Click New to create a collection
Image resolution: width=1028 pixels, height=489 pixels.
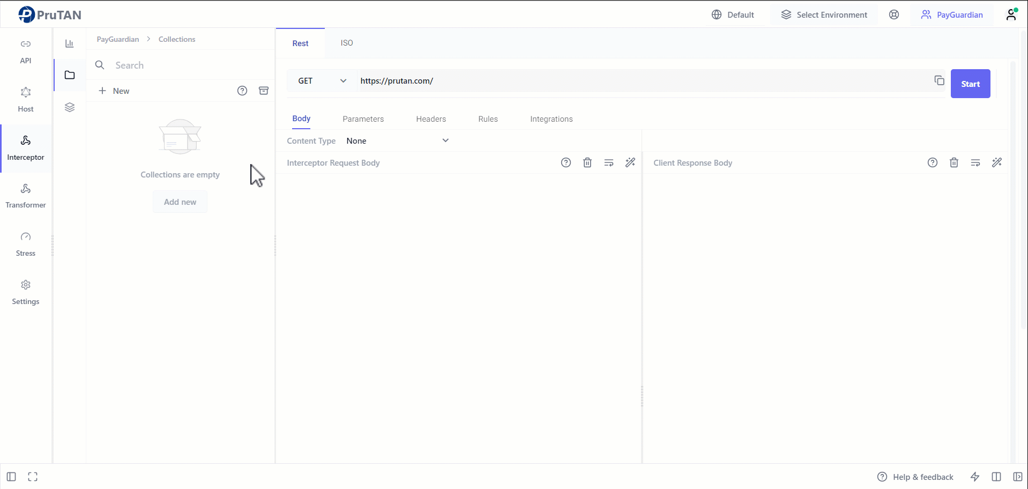pos(114,91)
